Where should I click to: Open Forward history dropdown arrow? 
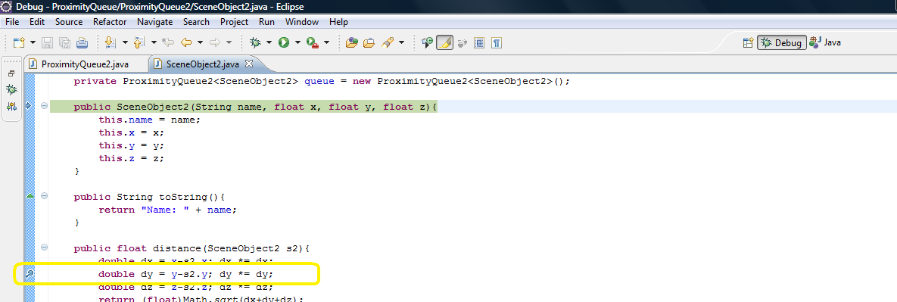229,42
